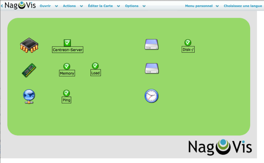Viewport: 264px width, 163px height.
Task: Click the upper hard drive icon
Action: click(152, 44)
